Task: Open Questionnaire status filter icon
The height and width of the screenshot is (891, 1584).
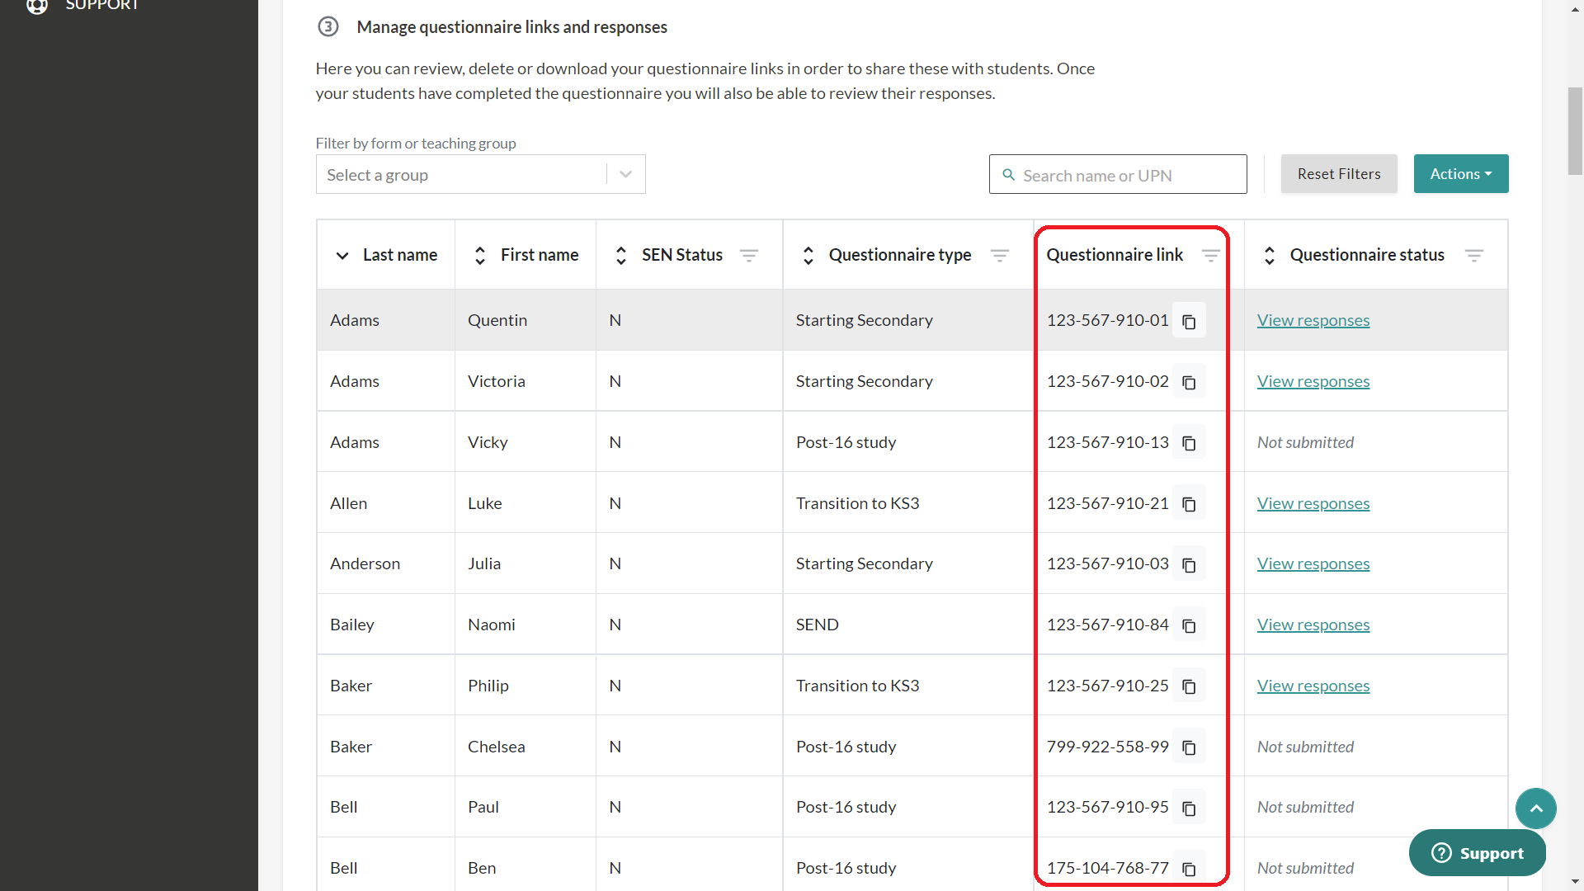Action: 1473,256
